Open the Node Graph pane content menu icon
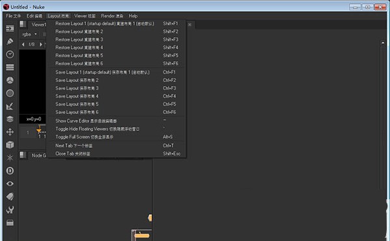 [x=23, y=155]
